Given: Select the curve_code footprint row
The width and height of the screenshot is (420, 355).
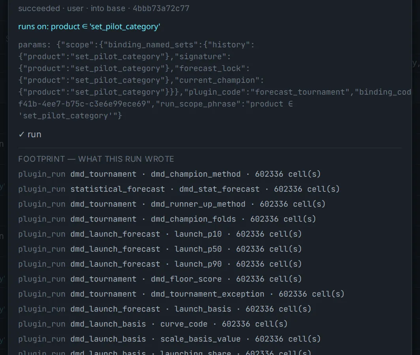Looking at the screenshot, I should tap(153, 324).
